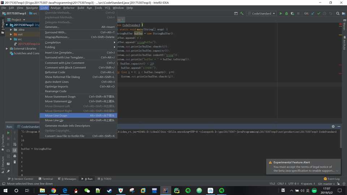Clear console output with trash icon
Image resolution: width=347 pixels, height=195 pixels.
[x=14, y=162]
